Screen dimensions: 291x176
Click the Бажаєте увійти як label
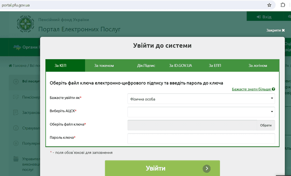click(65, 97)
